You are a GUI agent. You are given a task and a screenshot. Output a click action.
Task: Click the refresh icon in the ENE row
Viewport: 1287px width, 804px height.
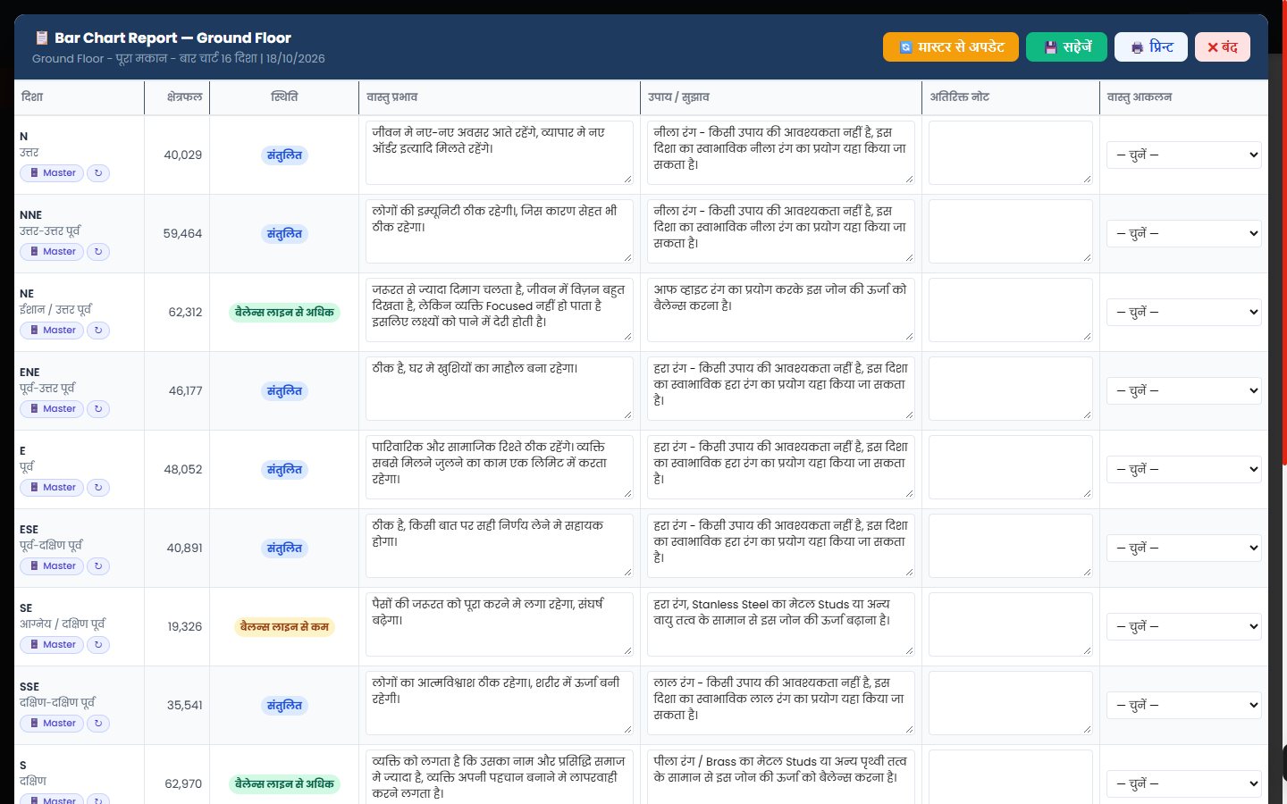tap(98, 409)
